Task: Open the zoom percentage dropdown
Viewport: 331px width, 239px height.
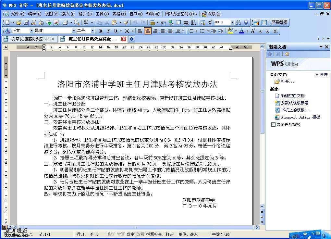Action: (232, 22)
